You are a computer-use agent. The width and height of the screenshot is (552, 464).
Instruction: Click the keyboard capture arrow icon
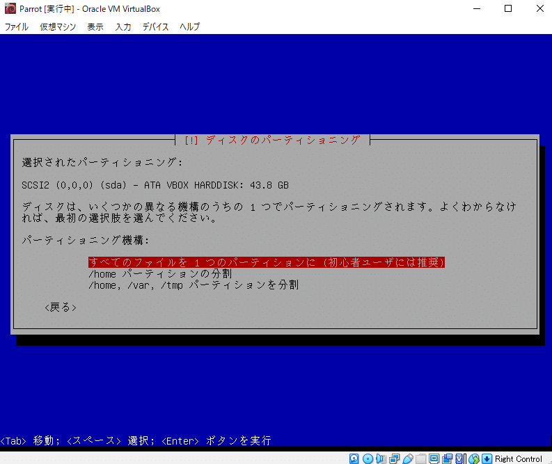[487, 458]
